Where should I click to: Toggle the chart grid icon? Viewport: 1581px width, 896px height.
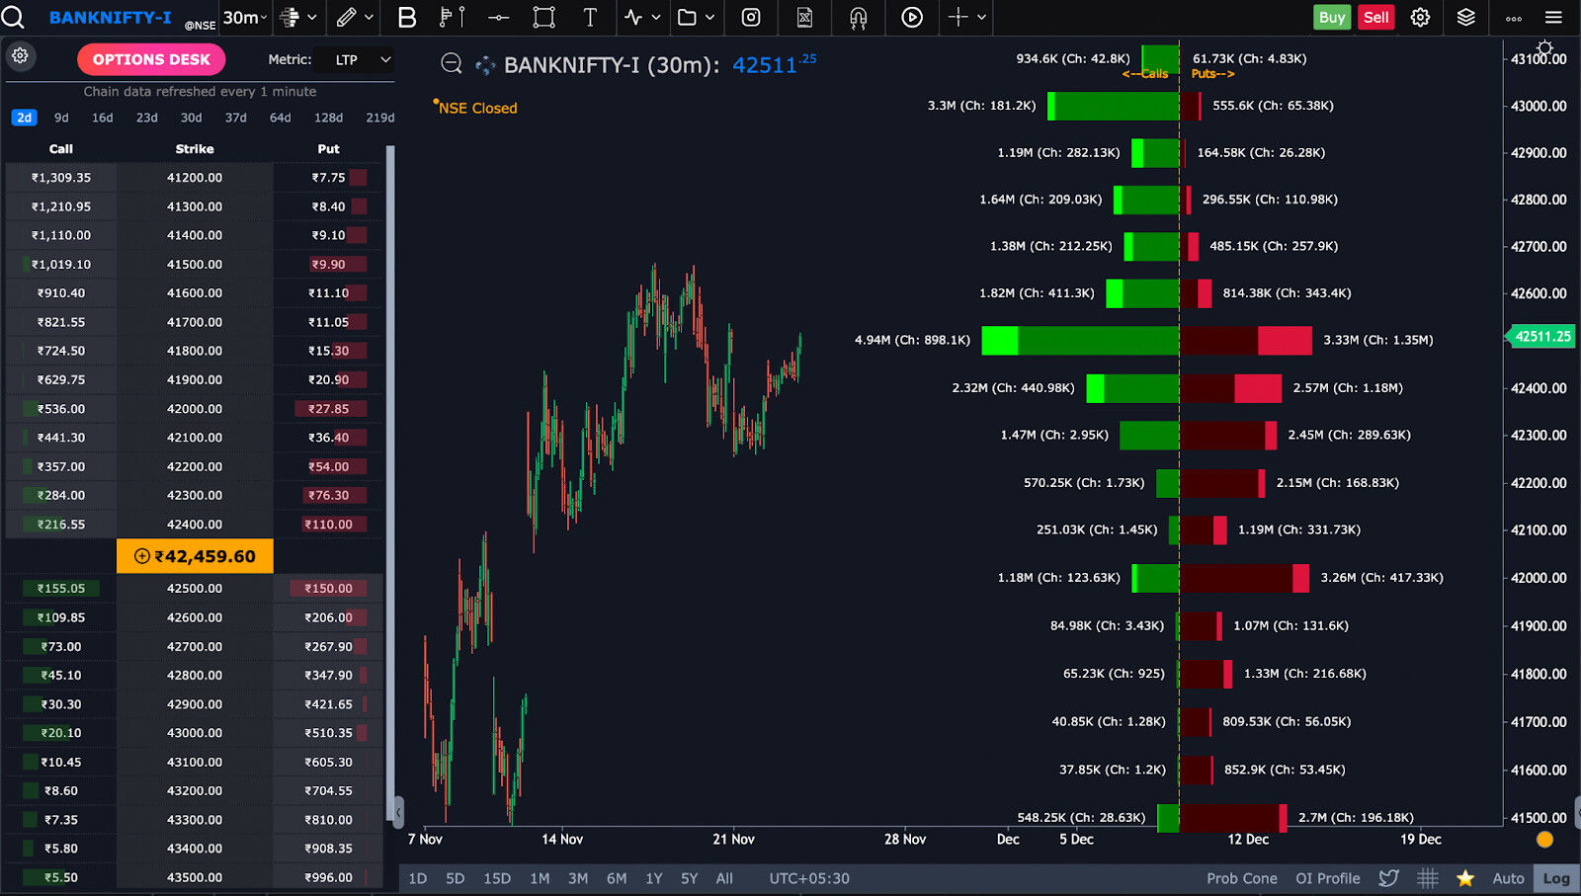click(x=1428, y=878)
